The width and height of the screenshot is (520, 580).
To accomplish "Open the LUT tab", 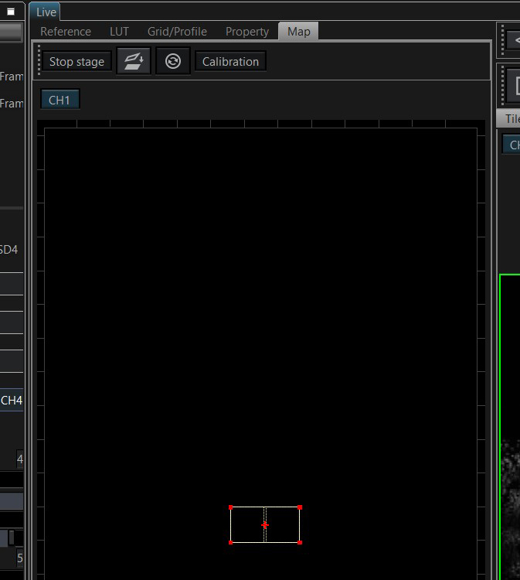I will pos(119,32).
